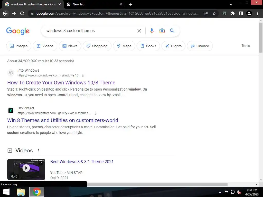Click the 'YouTube · VIN STAR' source text
The height and width of the screenshot is (197, 263).
pos(66,173)
